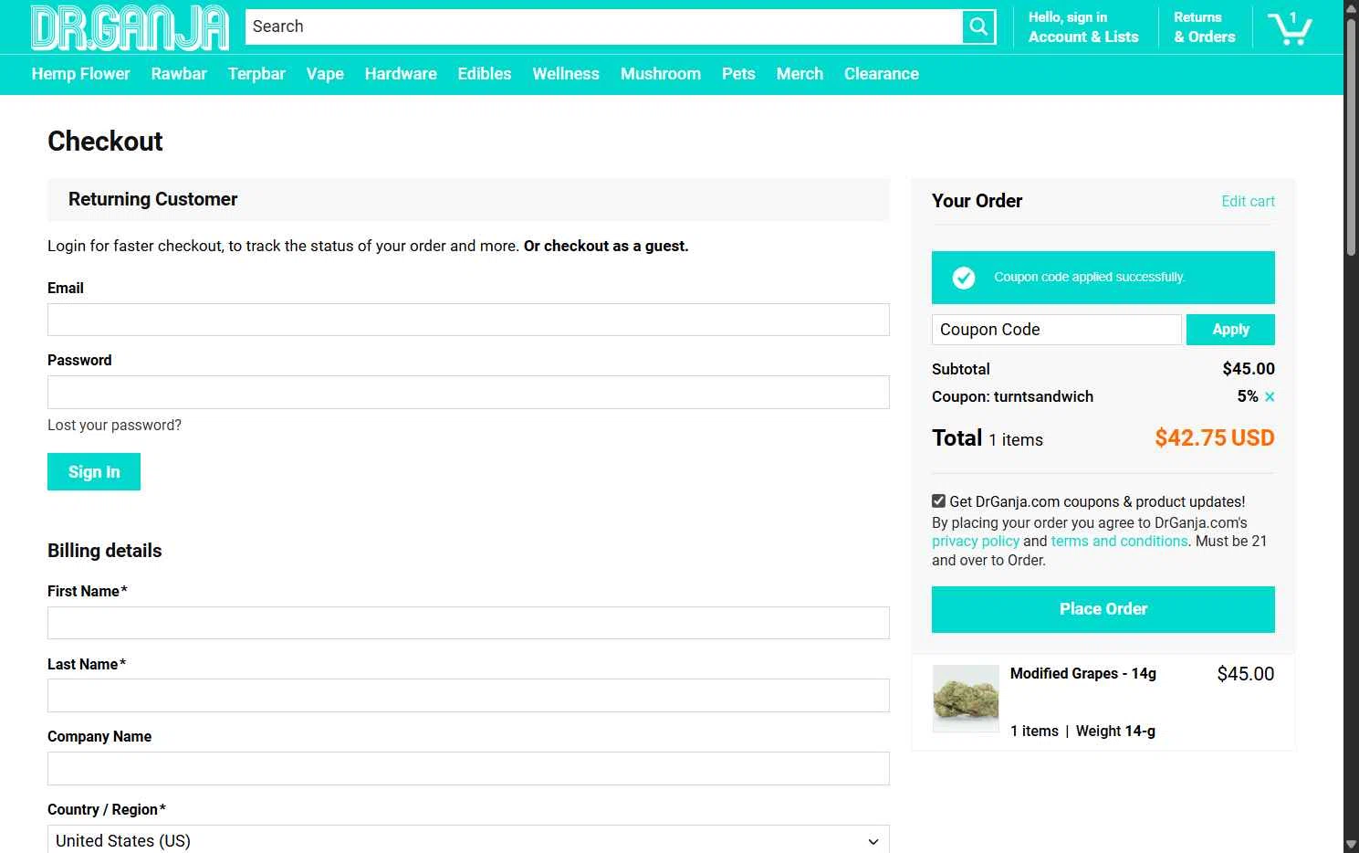Open the Rawbar menu
Screen dimensions: 1359x853
pyautogui.click(x=179, y=74)
